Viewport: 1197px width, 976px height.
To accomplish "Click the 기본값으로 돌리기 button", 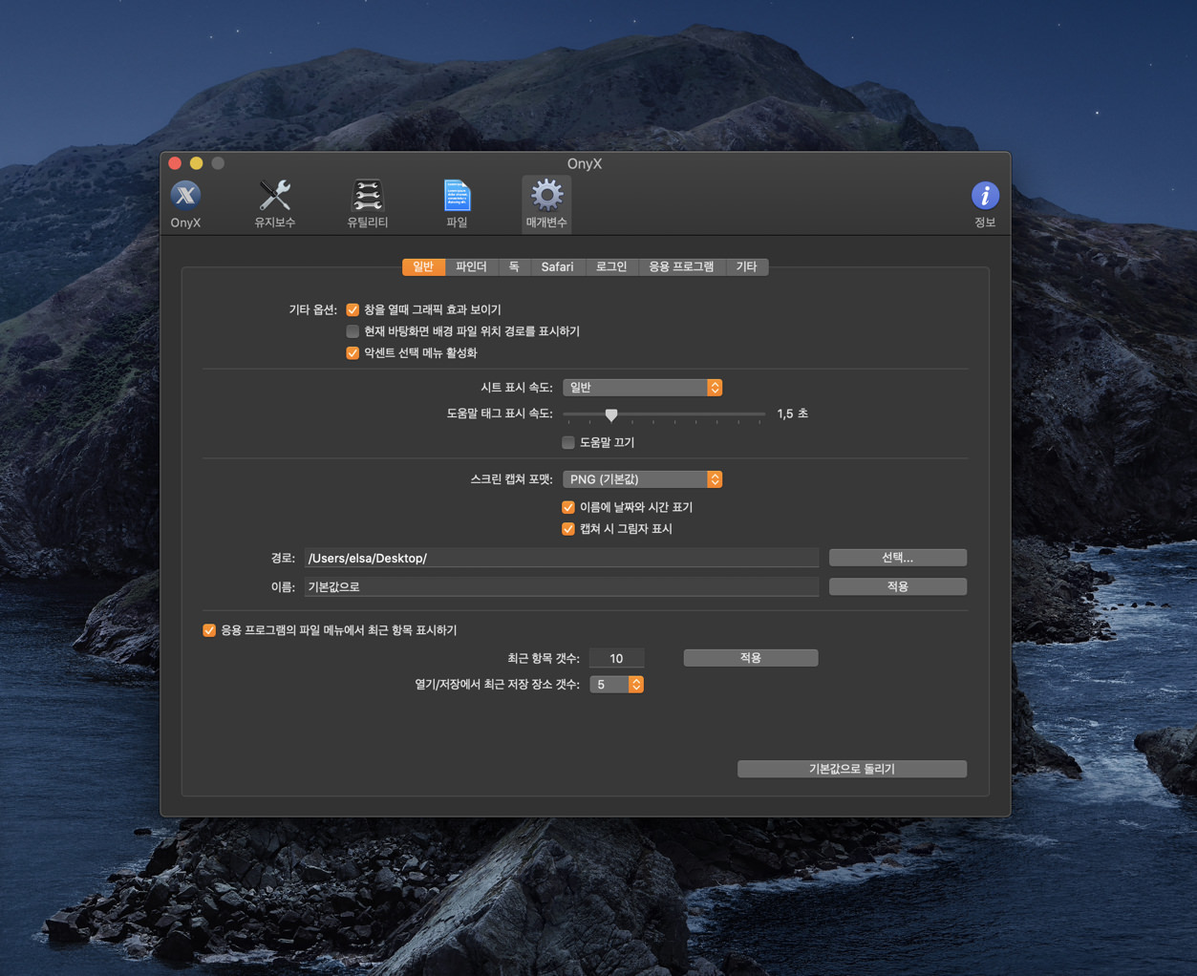I will point(852,769).
